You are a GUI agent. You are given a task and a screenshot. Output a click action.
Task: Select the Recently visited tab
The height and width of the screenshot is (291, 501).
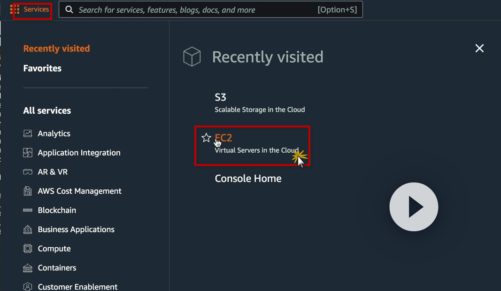[56, 48]
